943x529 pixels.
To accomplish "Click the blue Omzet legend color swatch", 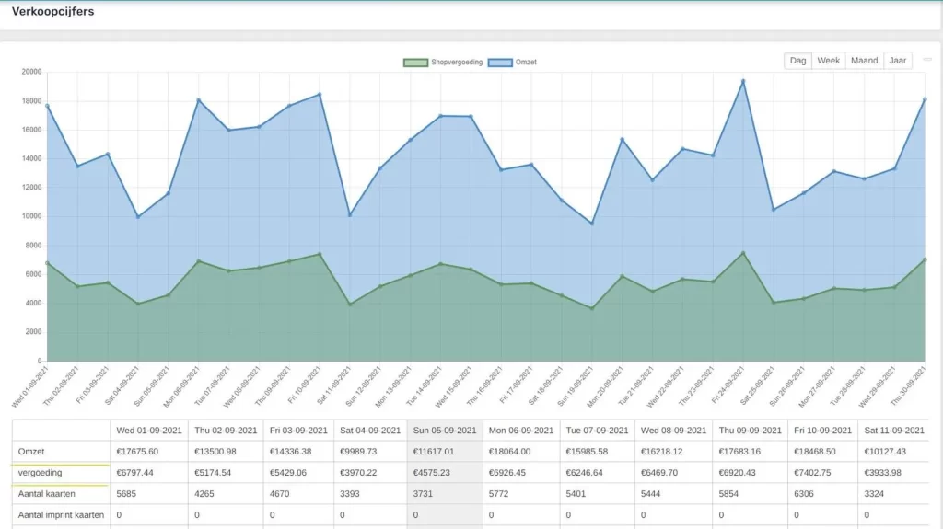I will tap(498, 63).
